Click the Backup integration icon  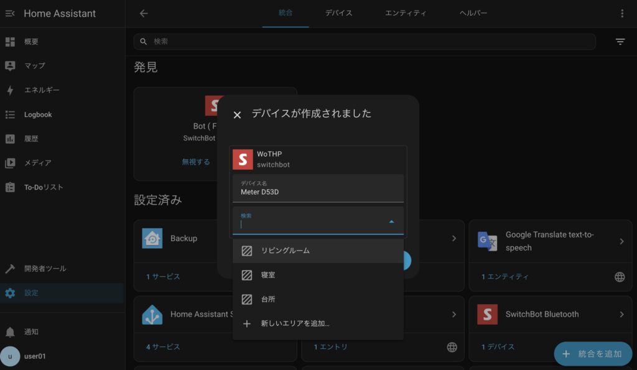pyautogui.click(x=152, y=238)
